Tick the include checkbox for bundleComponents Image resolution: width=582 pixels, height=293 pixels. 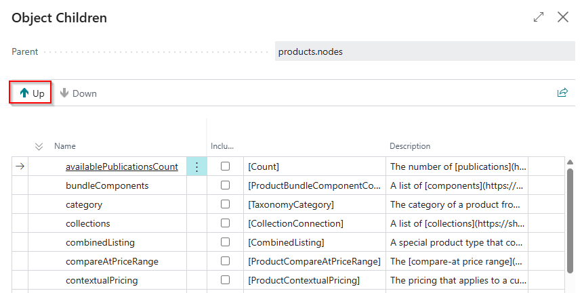[226, 185]
